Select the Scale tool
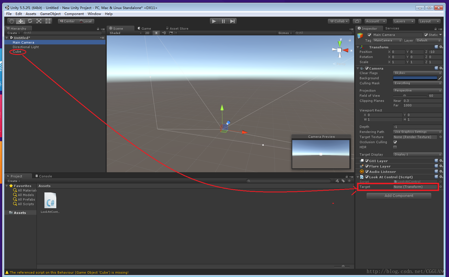The image size is (449, 277). coord(39,21)
